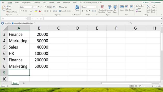Center text horizontally
This screenshot has width=163, height=92.
pos(48,11)
